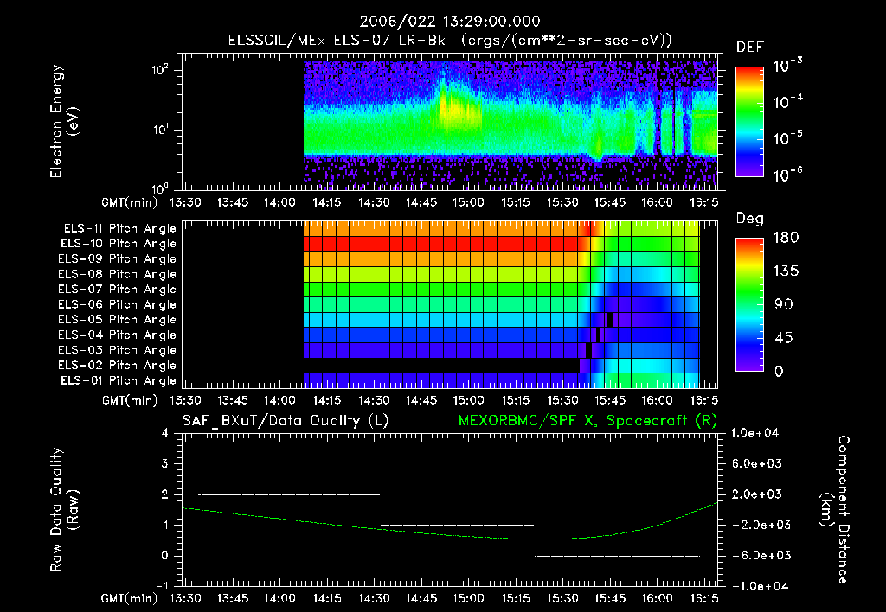Click the 180 value on Deg colorbar

(x=786, y=237)
